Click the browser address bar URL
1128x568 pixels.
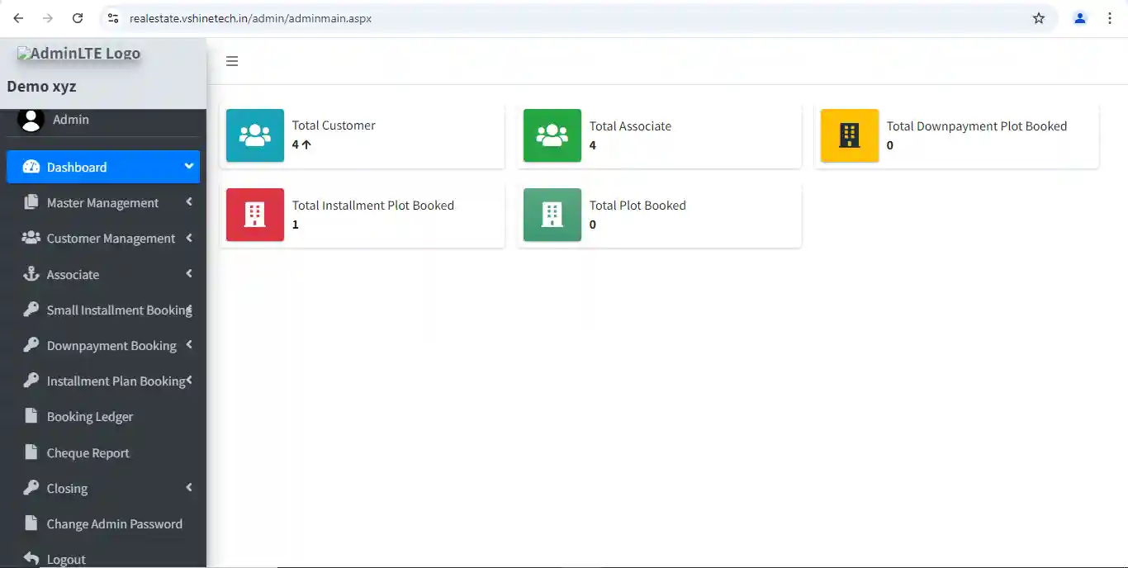(x=250, y=18)
